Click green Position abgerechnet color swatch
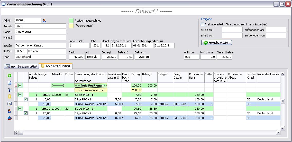This screenshot has height=142, width=292. (x=71, y=21)
